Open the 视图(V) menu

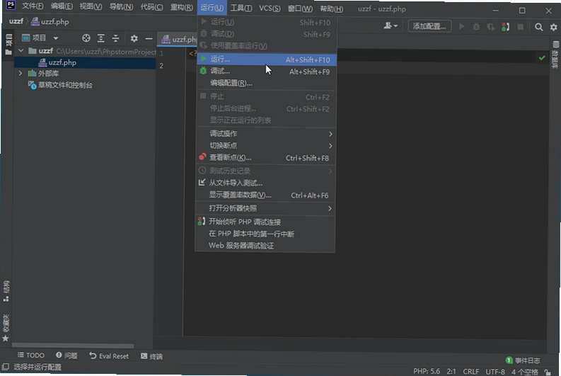pos(91,6)
